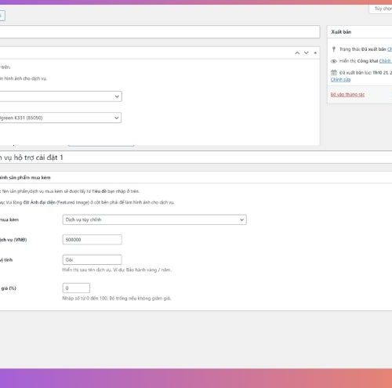Click the price field containing 500000
Image resolution: width=392 pixels, height=388 pixels.
click(x=93, y=240)
